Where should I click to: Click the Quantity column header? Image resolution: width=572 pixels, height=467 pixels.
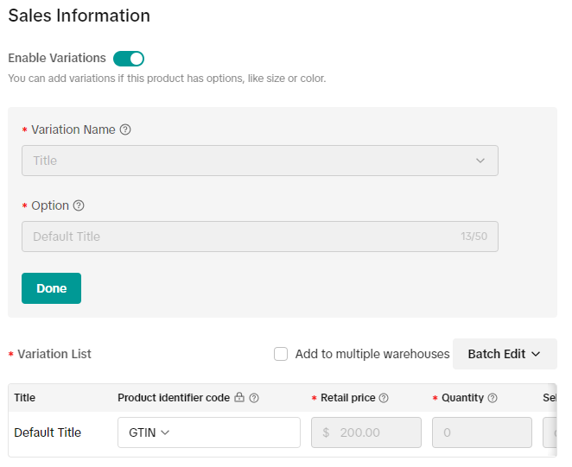tap(462, 398)
